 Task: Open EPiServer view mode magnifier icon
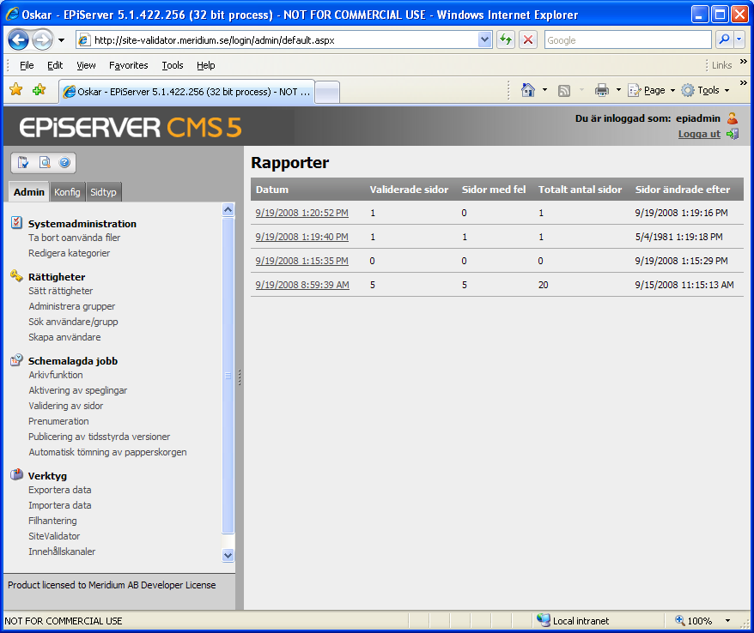tap(45, 163)
